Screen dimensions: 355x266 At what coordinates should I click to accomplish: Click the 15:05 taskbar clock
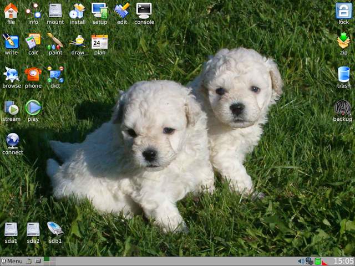(343, 261)
